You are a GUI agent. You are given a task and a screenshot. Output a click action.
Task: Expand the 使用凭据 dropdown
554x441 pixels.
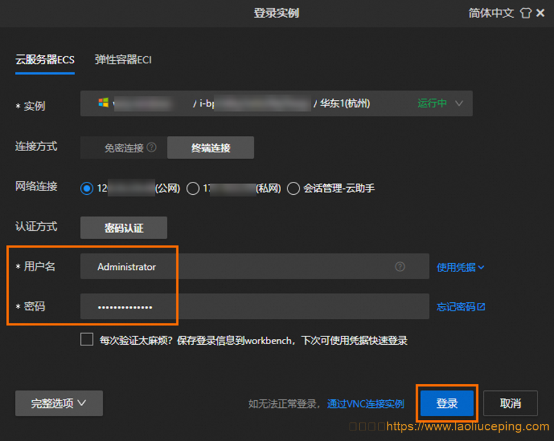point(458,266)
